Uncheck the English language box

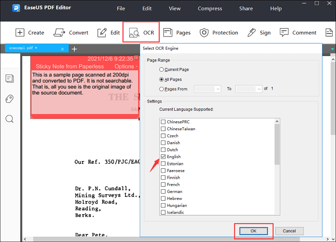(x=163, y=157)
